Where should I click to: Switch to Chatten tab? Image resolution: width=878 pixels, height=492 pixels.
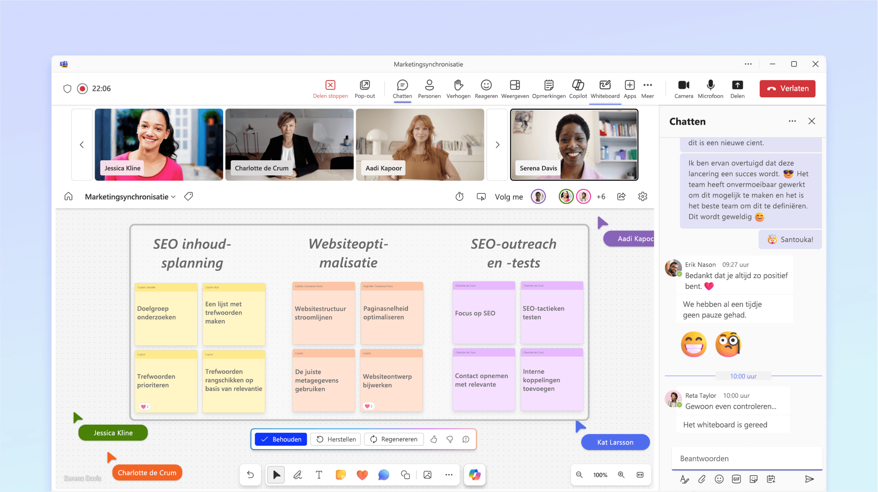(402, 89)
